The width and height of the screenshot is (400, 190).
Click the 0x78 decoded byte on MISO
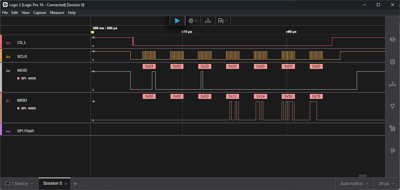click(x=316, y=96)
